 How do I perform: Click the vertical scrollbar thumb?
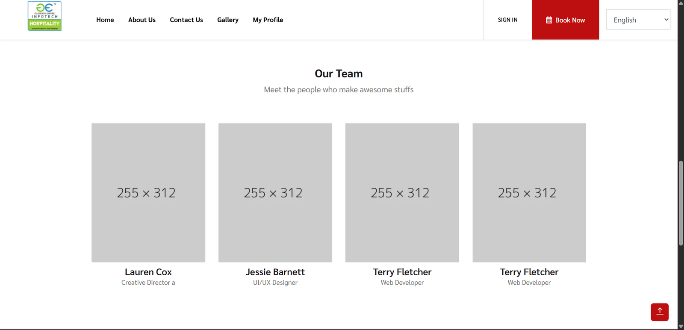pyautogui.click(x=681, y=203)
